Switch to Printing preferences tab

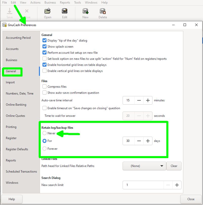click(21, 127)
